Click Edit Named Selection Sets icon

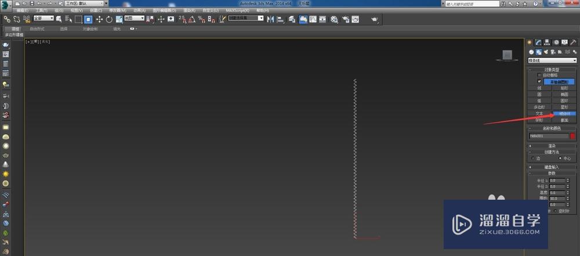coord(223,19)
